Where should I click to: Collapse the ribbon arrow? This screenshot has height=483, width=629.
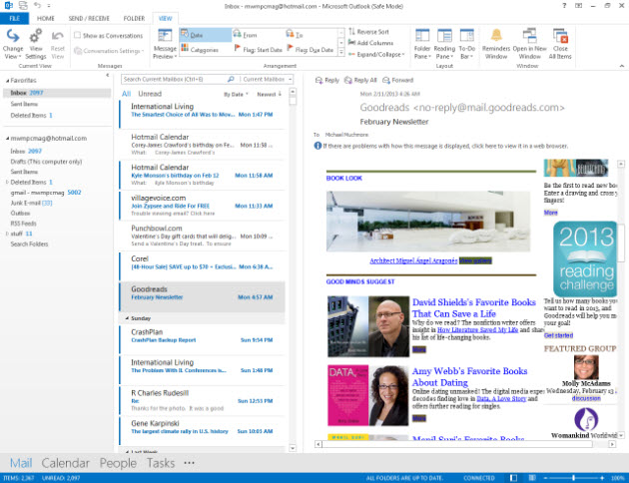click(x=621, y=66)
